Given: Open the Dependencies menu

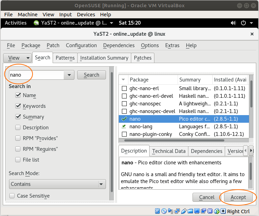Looking at the screenshot, I should [x=119, y=45].
